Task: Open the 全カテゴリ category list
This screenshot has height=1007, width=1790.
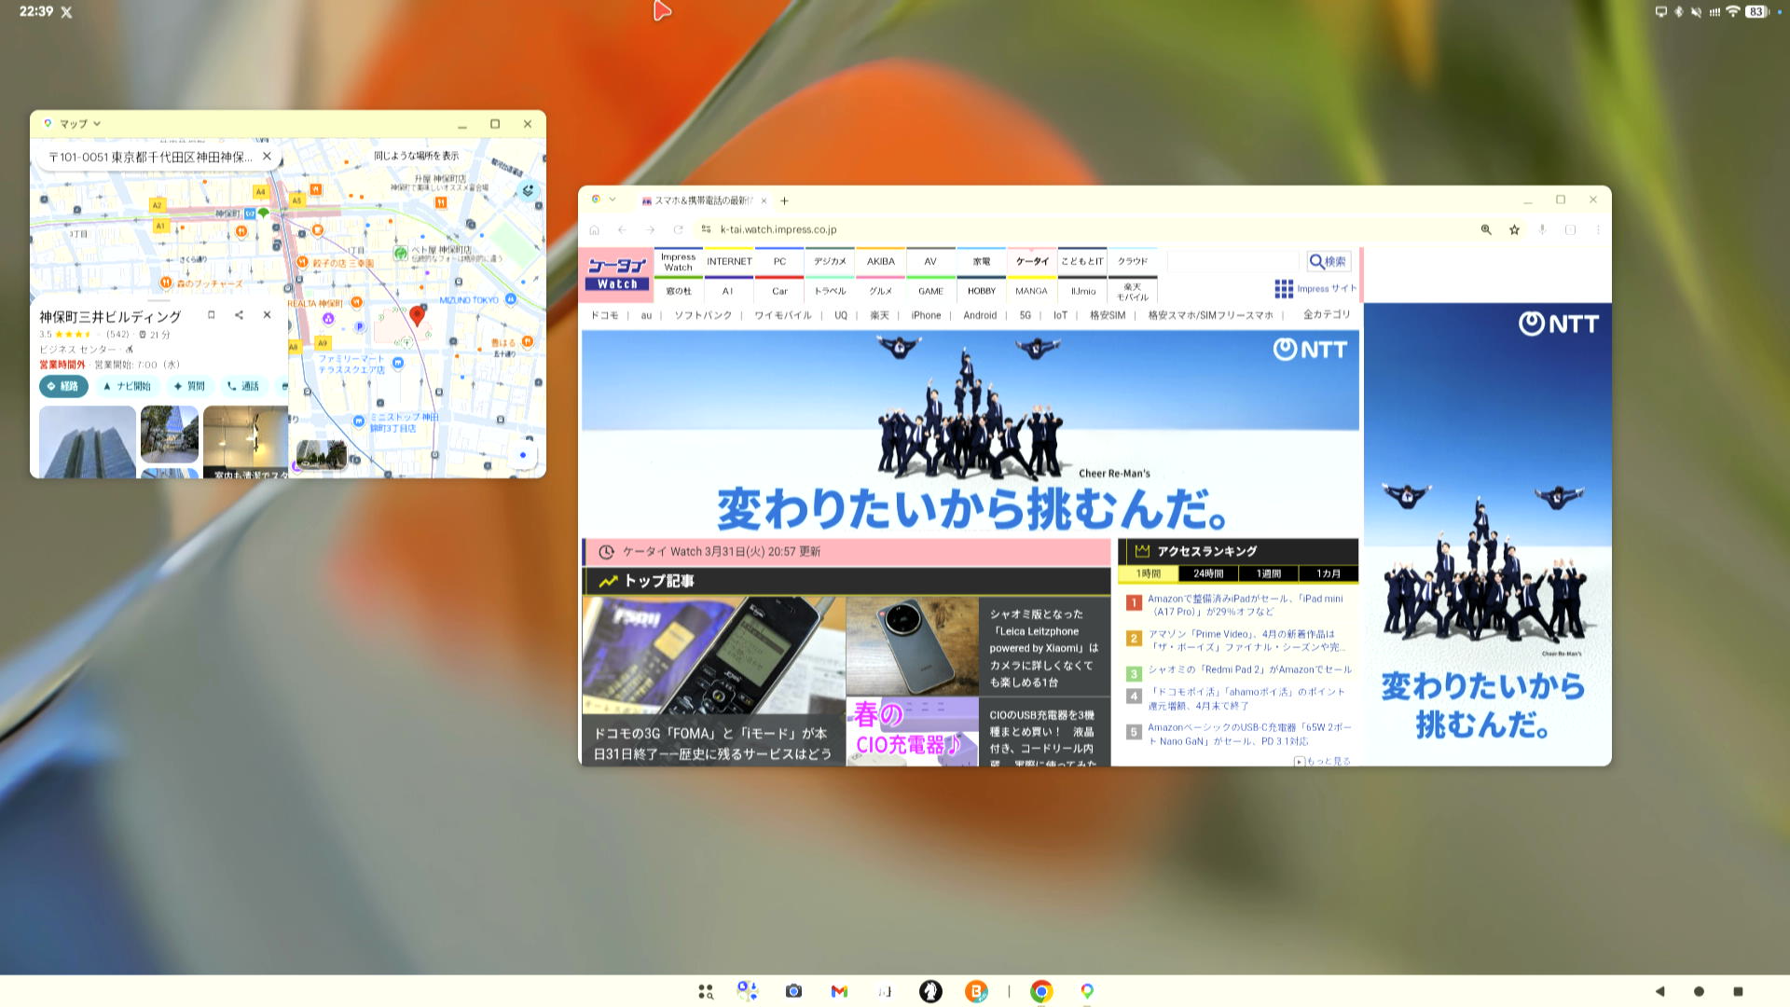Action: click(x=1325, y=315)
